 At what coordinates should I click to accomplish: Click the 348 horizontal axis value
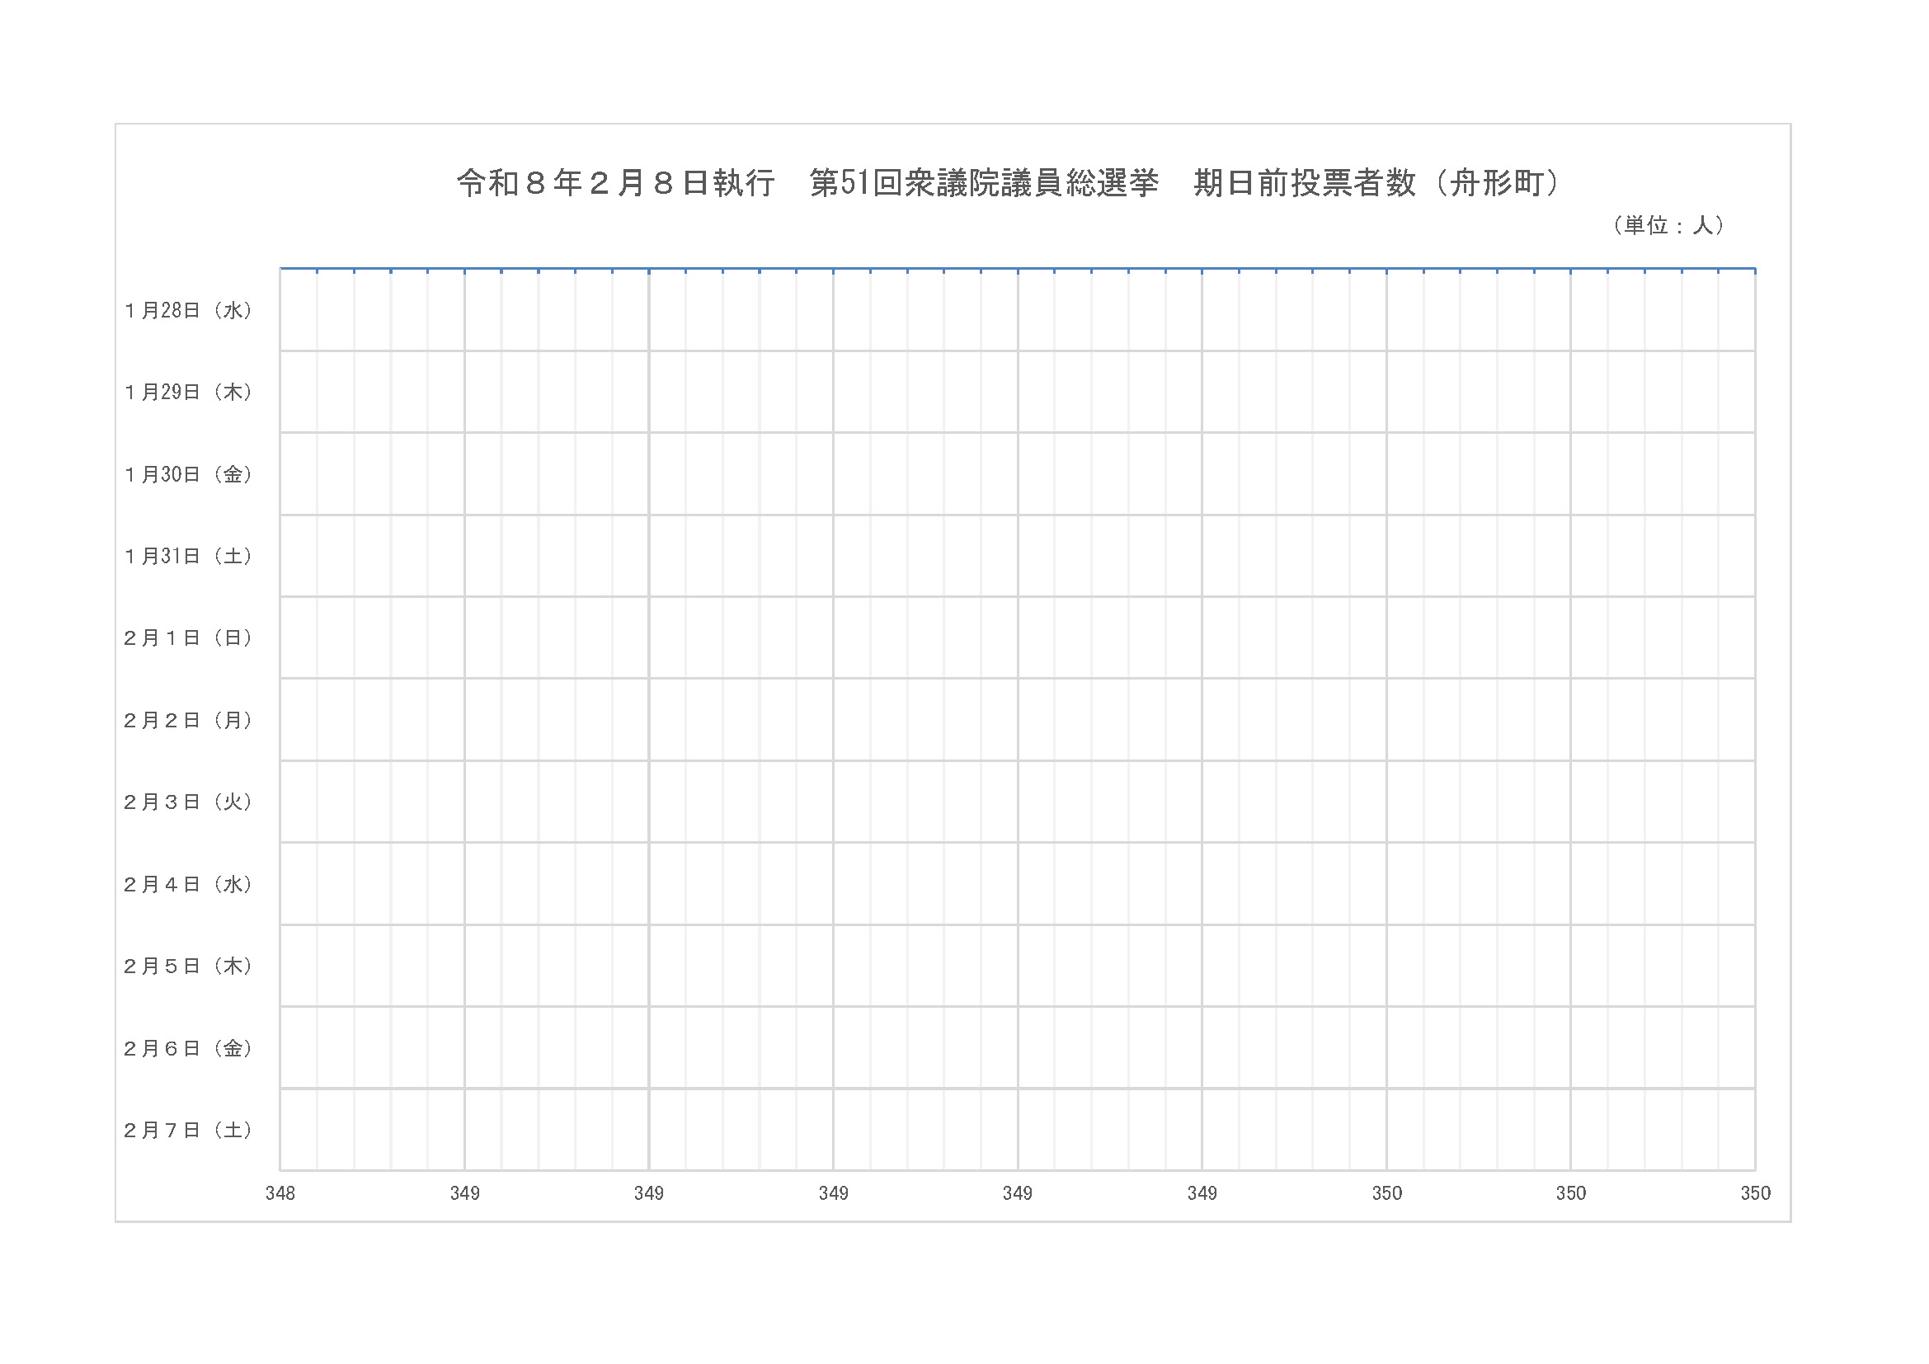tap(280, 1193)
